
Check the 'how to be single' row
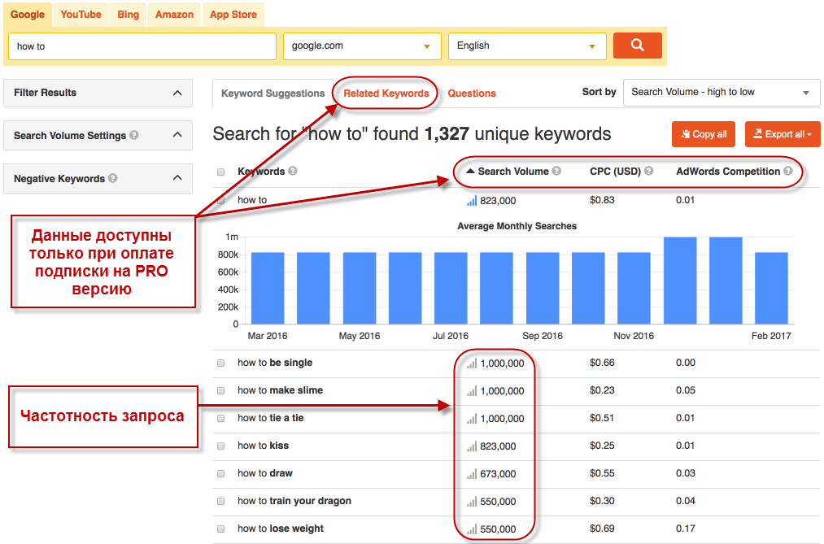pyautogui.click(x=220, y=363)
